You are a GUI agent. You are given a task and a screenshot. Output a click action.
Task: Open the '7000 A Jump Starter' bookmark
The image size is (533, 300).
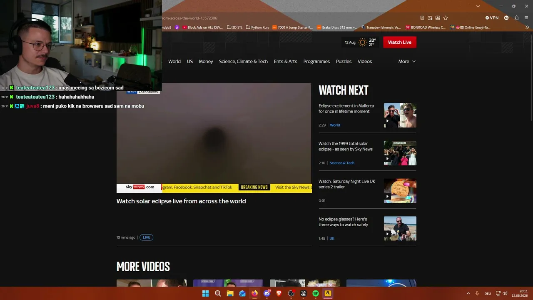[x=292, y=27]
